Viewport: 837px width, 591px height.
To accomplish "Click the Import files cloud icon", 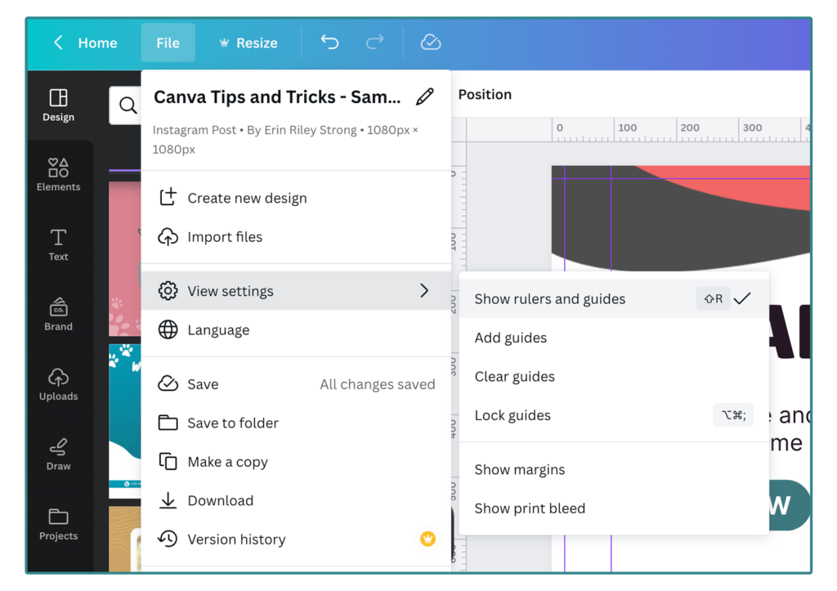I will [168, 236].
